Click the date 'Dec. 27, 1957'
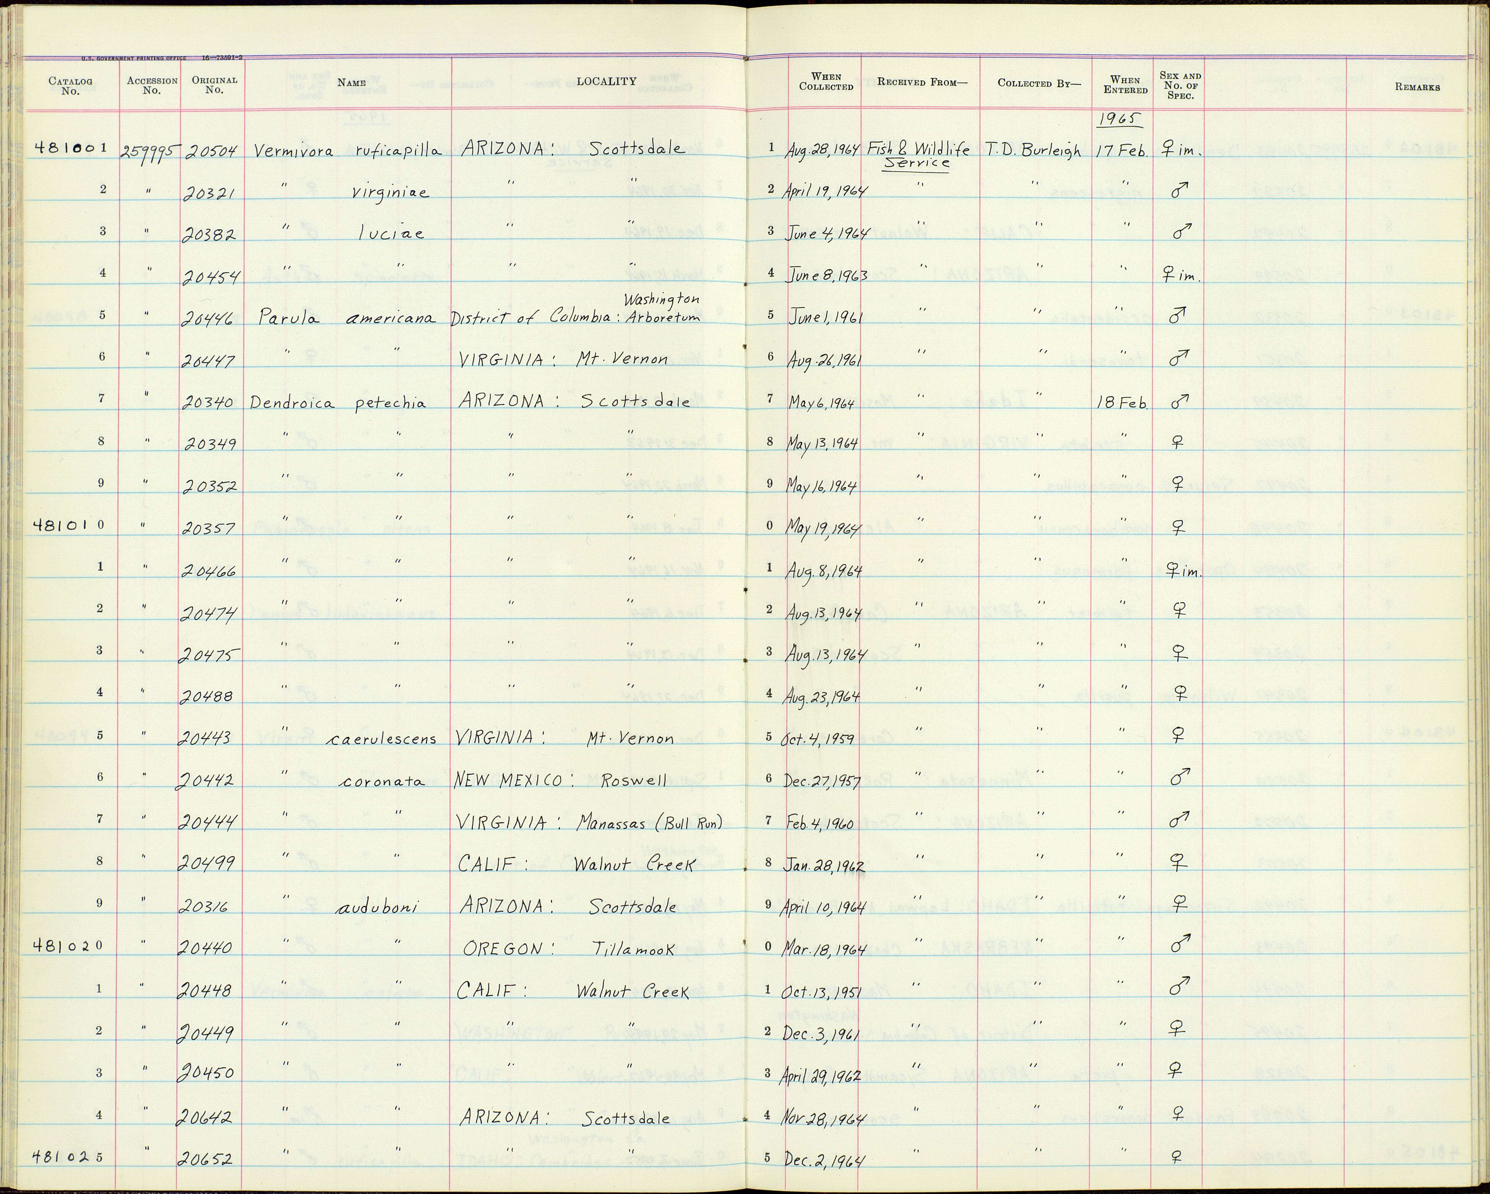 click(822, 781)
